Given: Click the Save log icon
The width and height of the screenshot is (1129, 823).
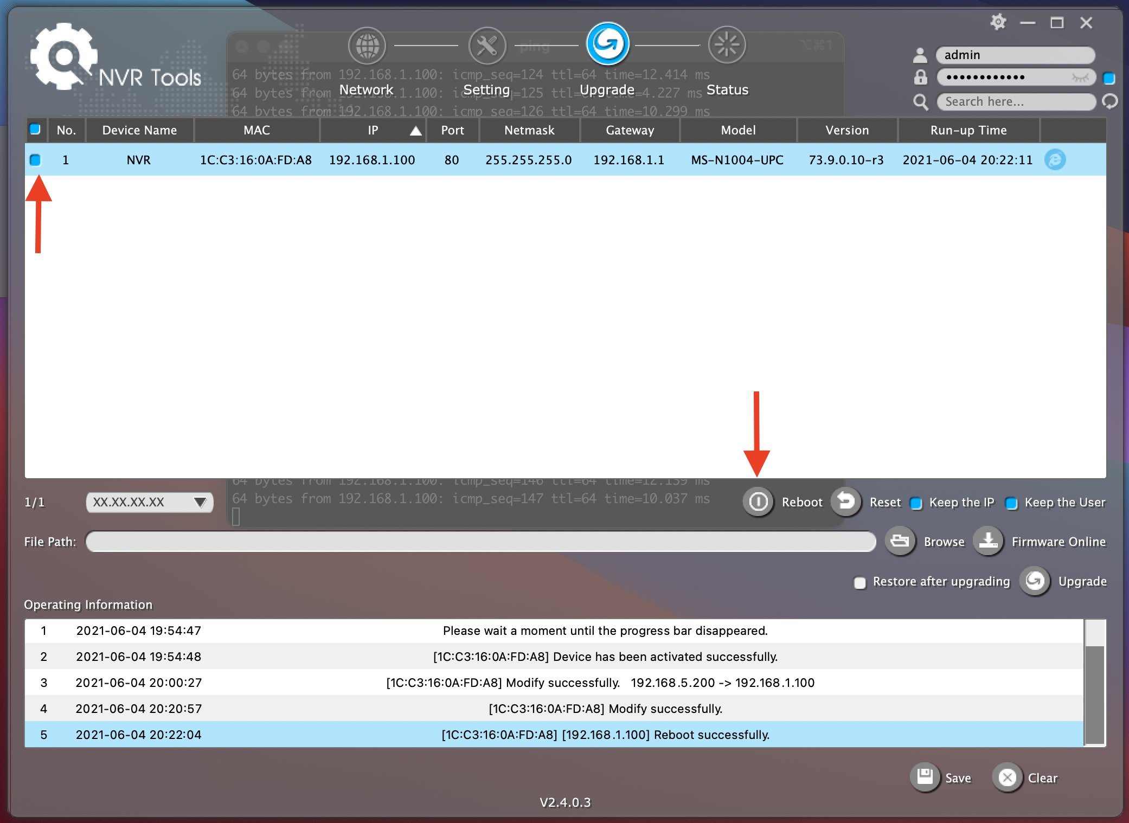Looking at the screenshot, I should click(925, 777).
